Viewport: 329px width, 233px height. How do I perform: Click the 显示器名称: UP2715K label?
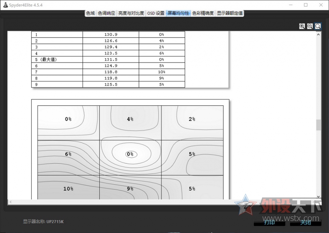click(43, 221)
